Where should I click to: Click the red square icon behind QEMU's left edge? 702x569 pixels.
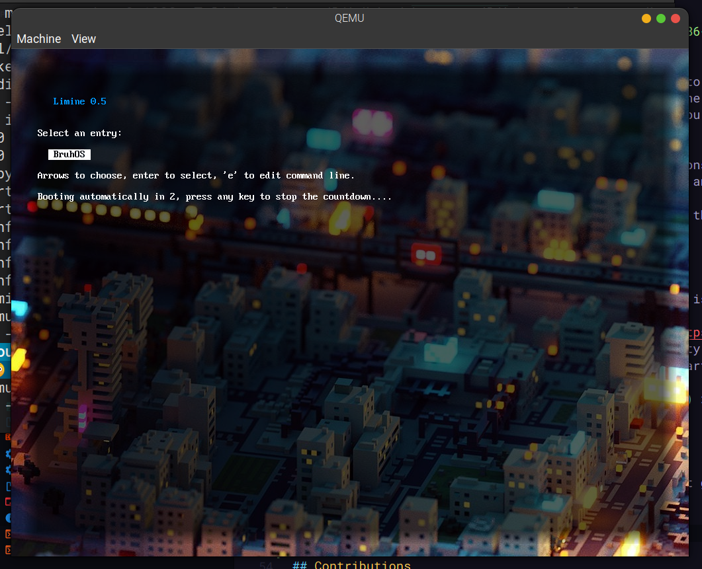7,502
